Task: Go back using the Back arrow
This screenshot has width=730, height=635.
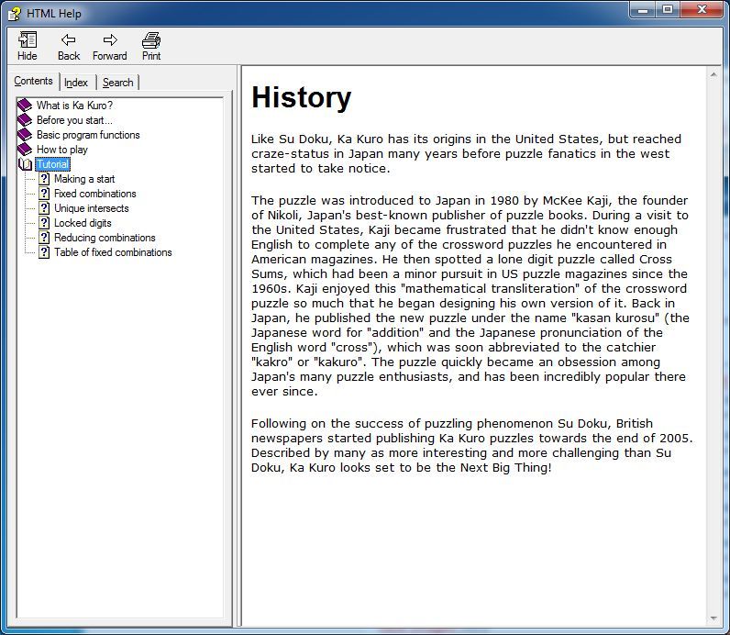Action: pos(69,40)
